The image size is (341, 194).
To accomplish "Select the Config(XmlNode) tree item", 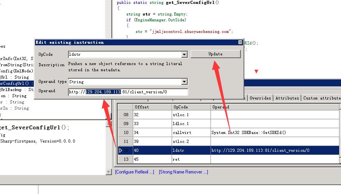I will pos(16,71).
